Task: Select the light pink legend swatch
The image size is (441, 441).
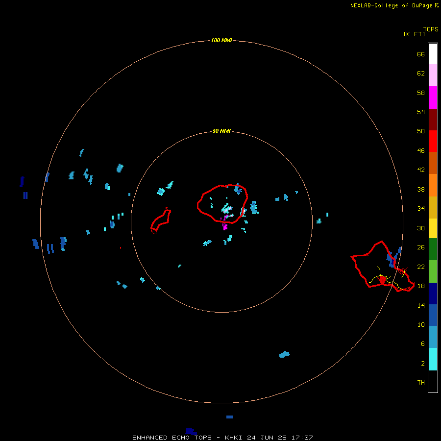Action: tap(433, 75)
